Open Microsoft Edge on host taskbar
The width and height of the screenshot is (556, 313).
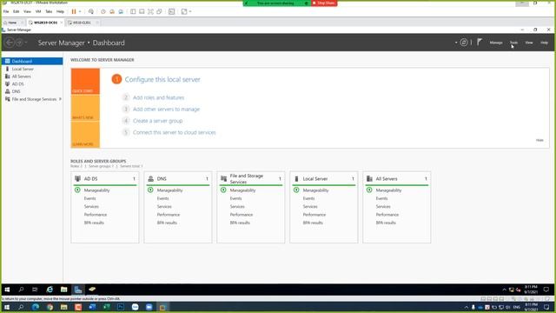pos(36,307)
